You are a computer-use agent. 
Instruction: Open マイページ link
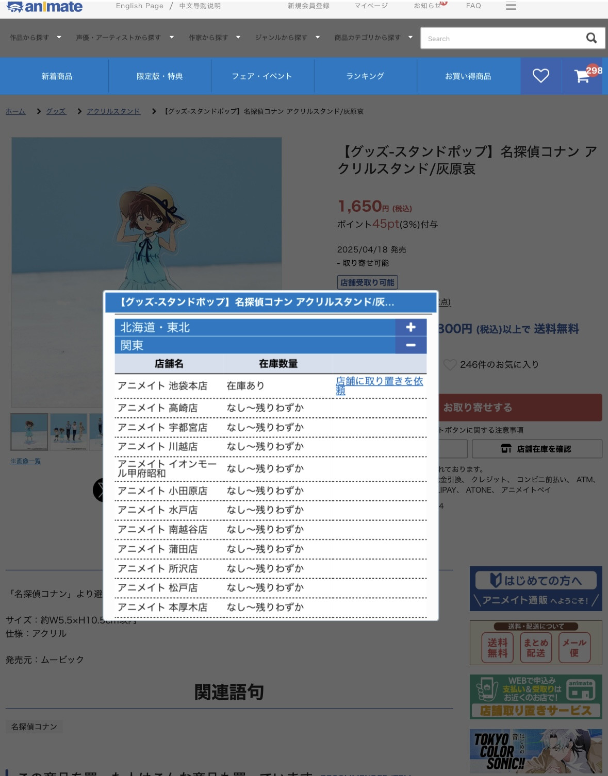(371, 6)
